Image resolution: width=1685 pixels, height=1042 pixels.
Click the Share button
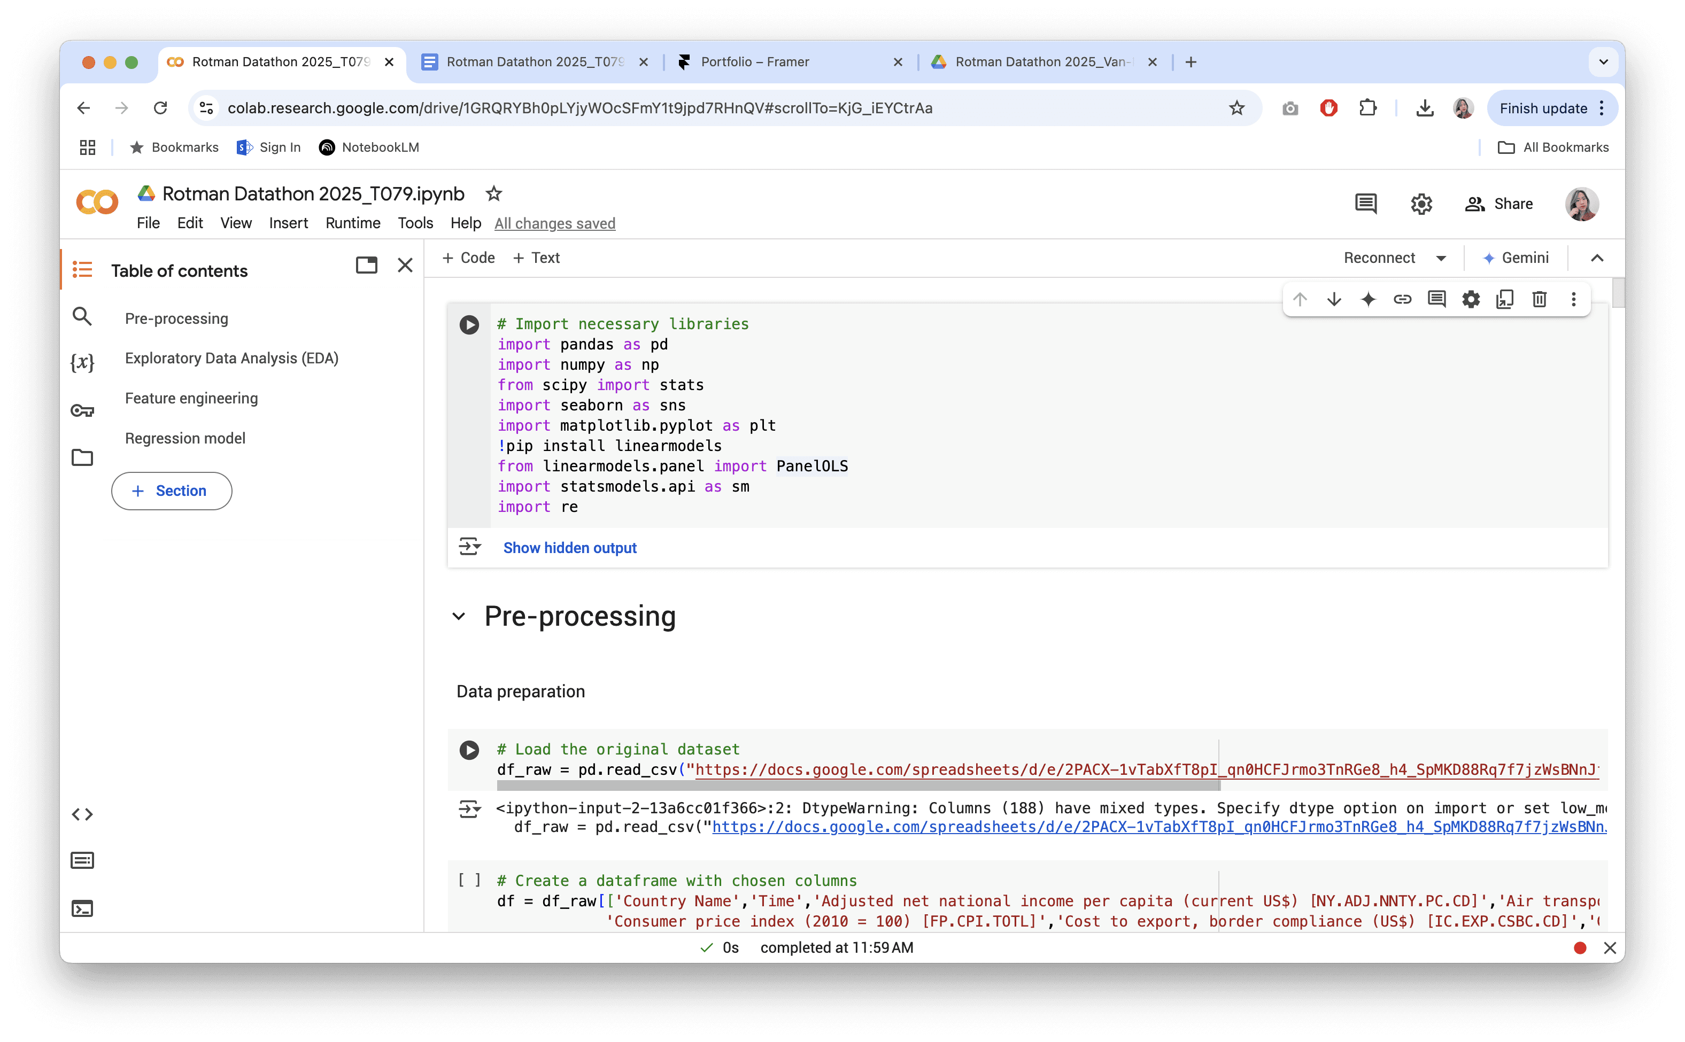point(1499,204)
